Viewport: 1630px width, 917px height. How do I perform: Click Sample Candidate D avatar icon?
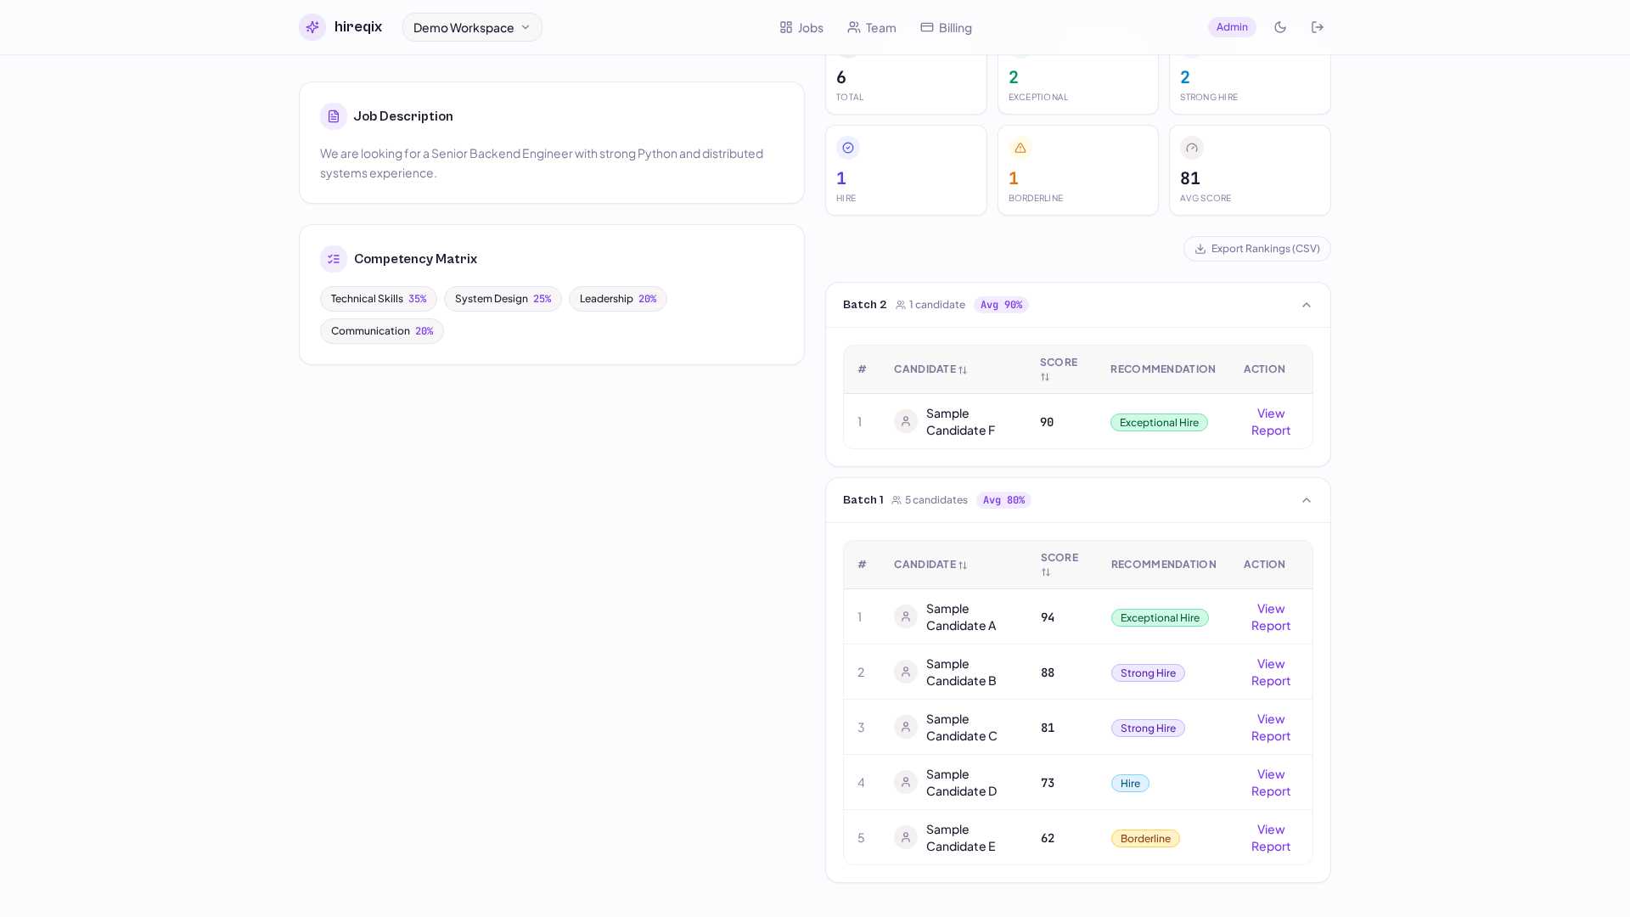906,783
